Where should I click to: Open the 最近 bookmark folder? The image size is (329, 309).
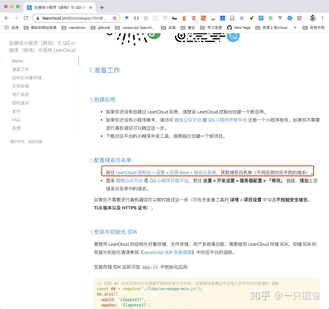pos(188,27)
